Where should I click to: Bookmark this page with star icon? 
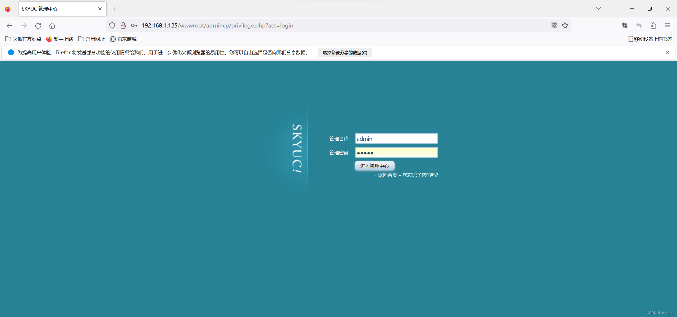click(565, 25)
